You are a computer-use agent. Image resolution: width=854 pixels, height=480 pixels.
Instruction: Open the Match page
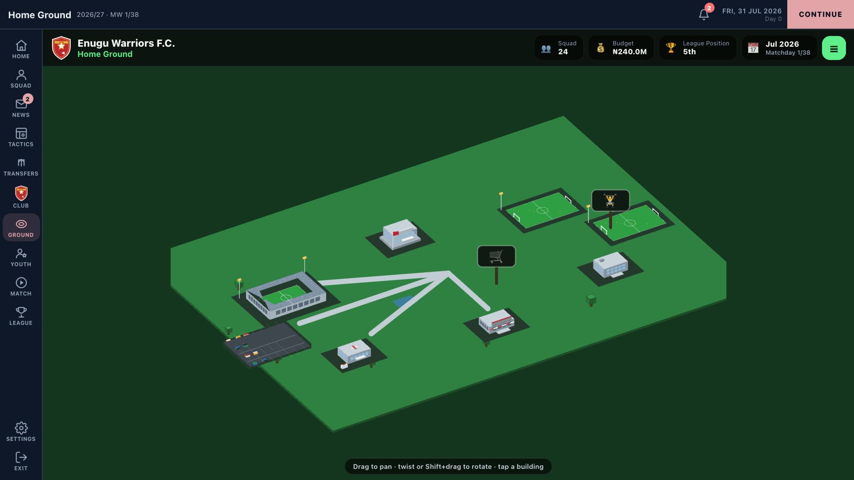21,287
